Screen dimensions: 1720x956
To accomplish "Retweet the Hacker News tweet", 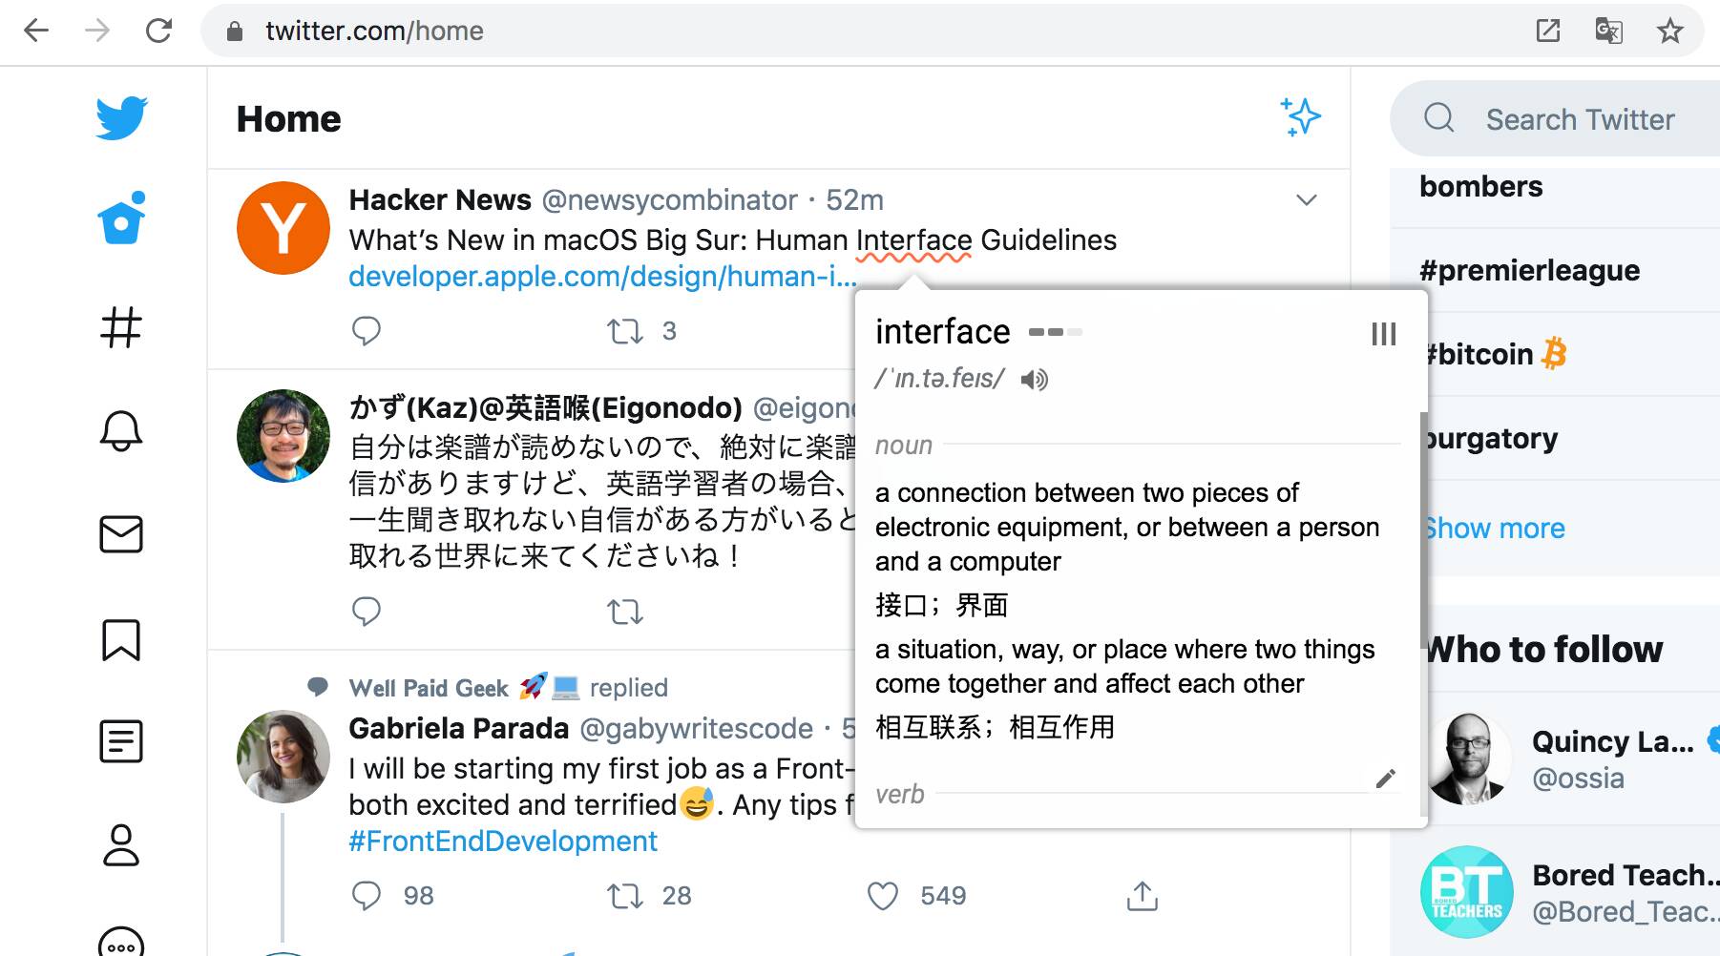I will [625, 331].
